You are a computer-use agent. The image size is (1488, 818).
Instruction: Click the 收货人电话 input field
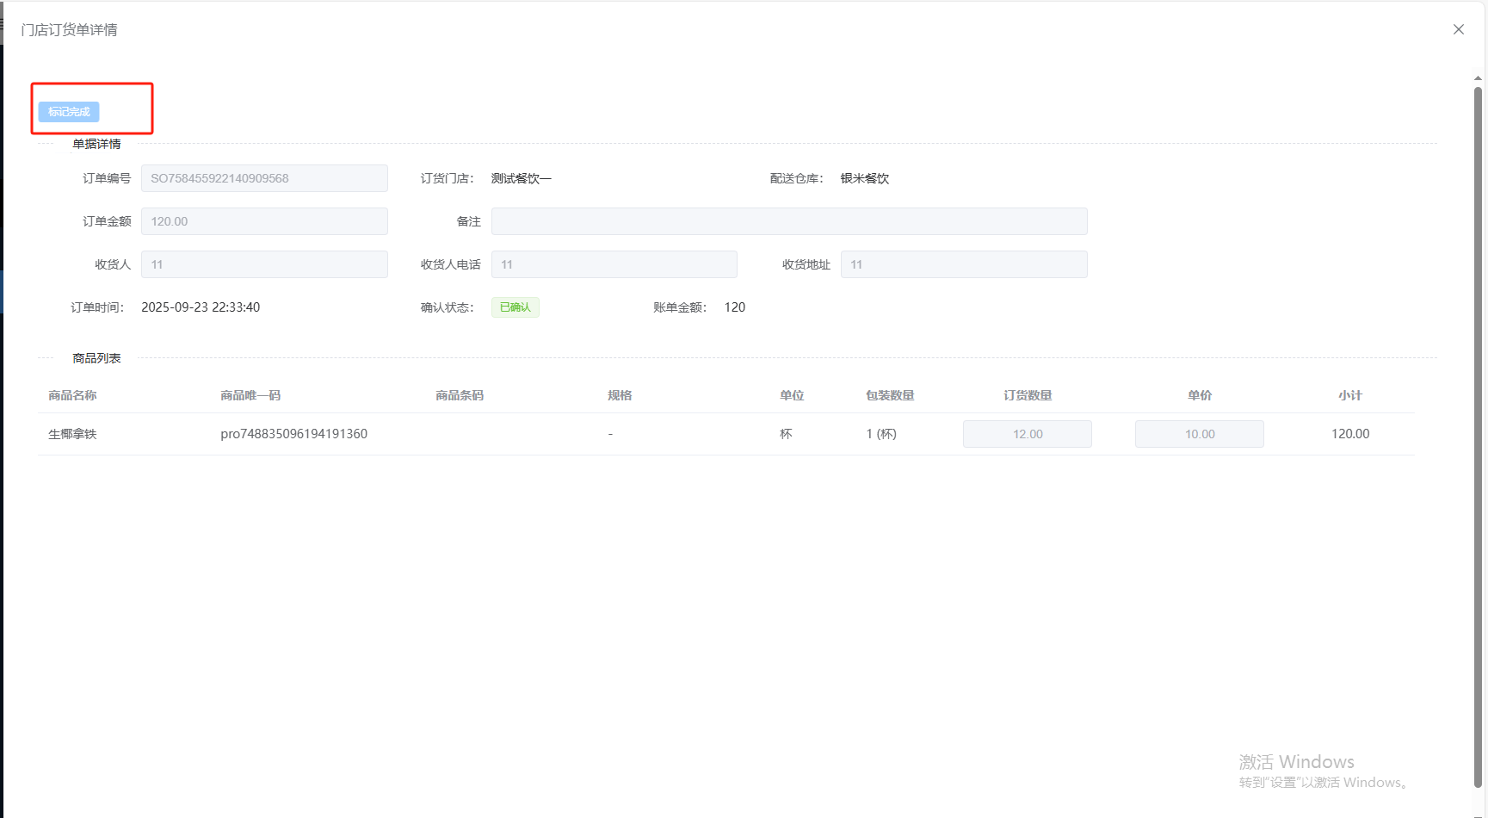614,264
